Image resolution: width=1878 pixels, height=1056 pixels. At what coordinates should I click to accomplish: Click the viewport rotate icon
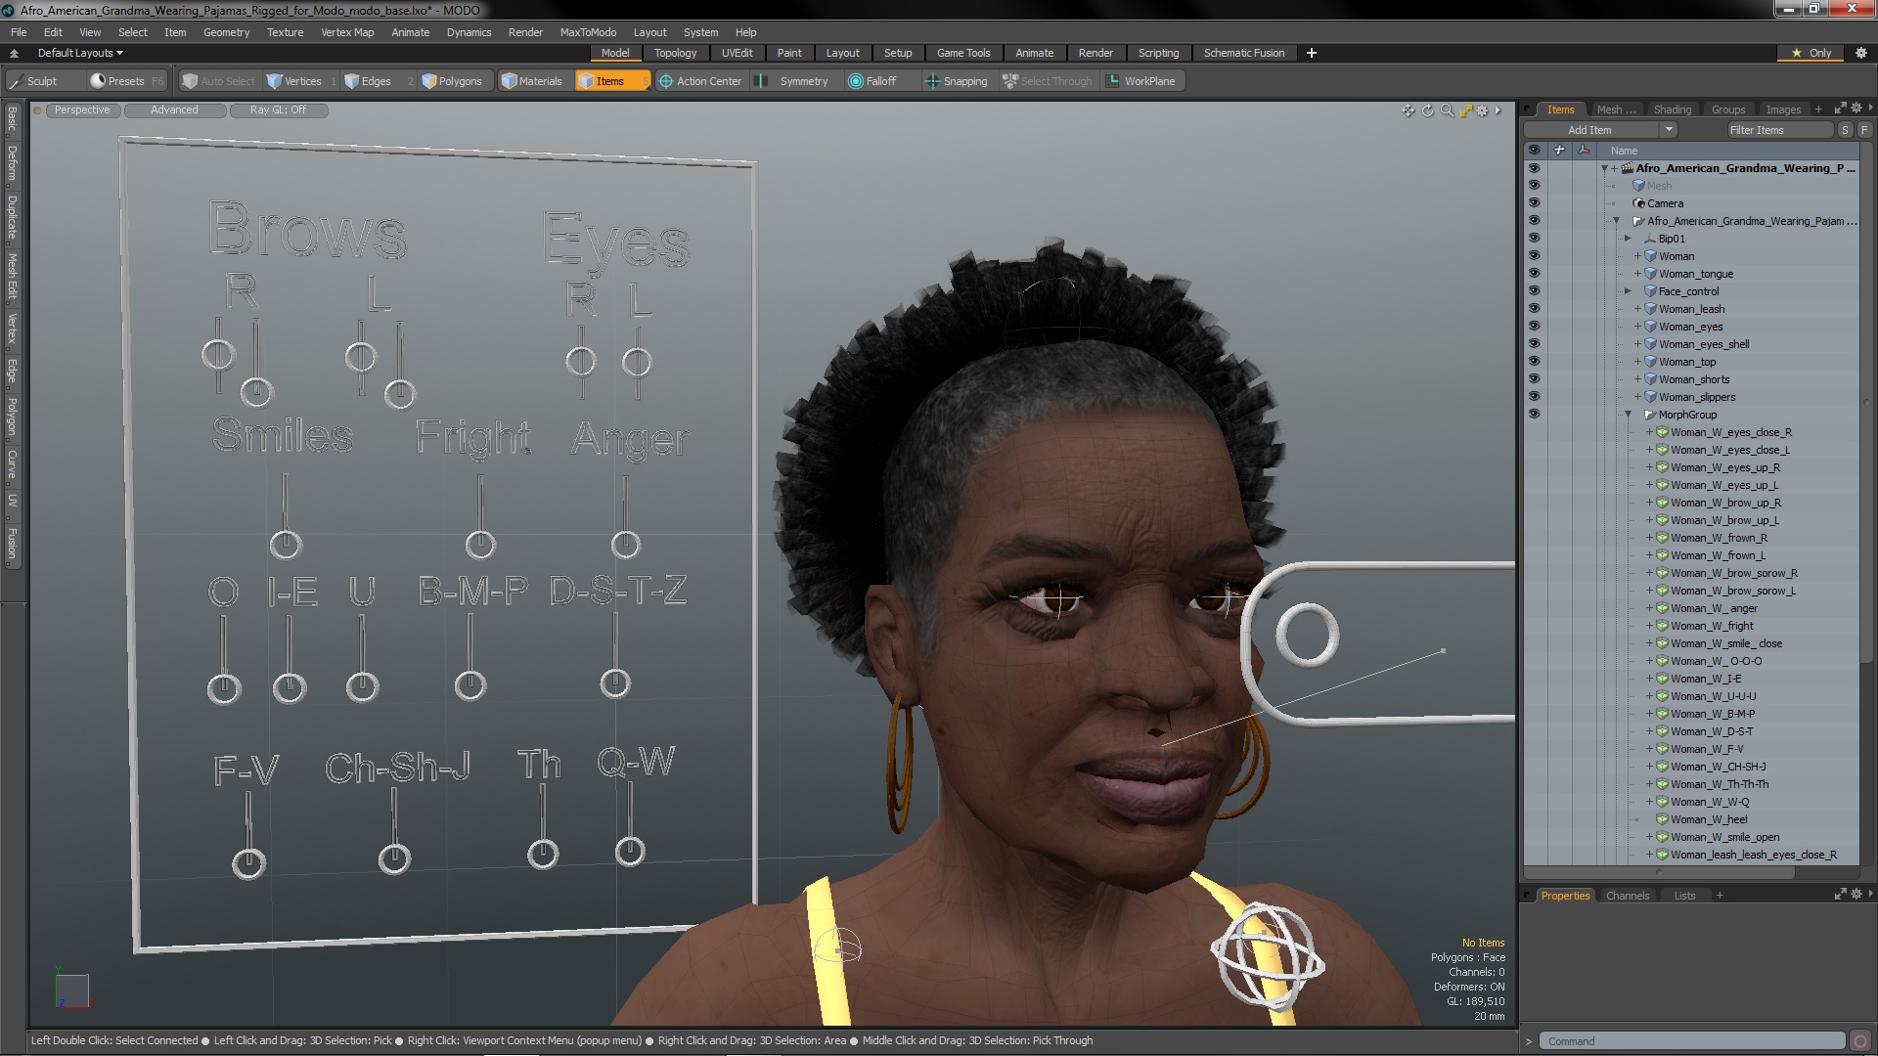pyautogui.click(x=1428, y=110)
